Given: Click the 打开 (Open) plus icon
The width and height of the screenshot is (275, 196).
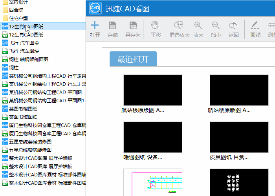Looking at the screenshot, I should click(x=95, y=25).
